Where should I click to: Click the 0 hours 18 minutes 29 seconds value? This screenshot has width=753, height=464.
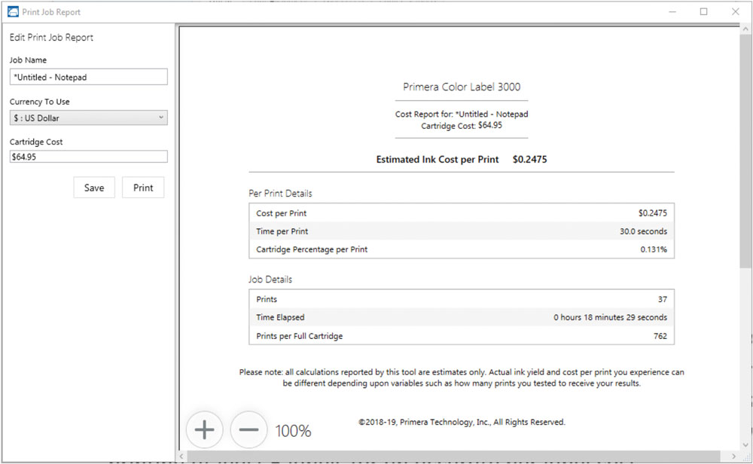610,318
